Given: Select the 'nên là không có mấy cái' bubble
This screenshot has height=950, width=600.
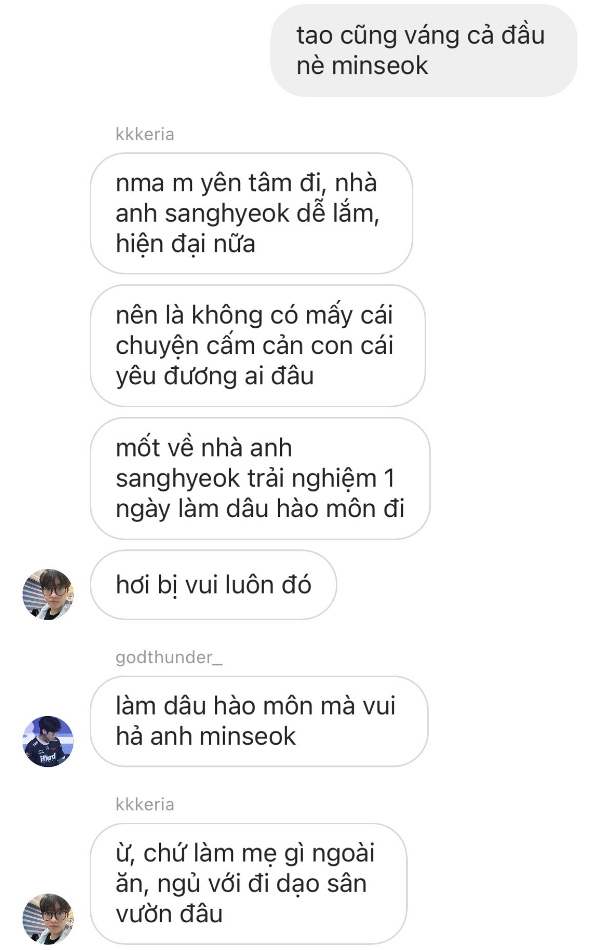Looking at the screenshot, I should [258, 345].
